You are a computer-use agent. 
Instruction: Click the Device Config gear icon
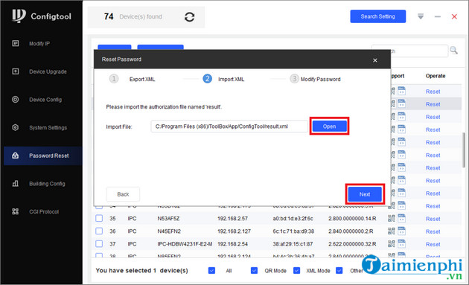(15, 99)
